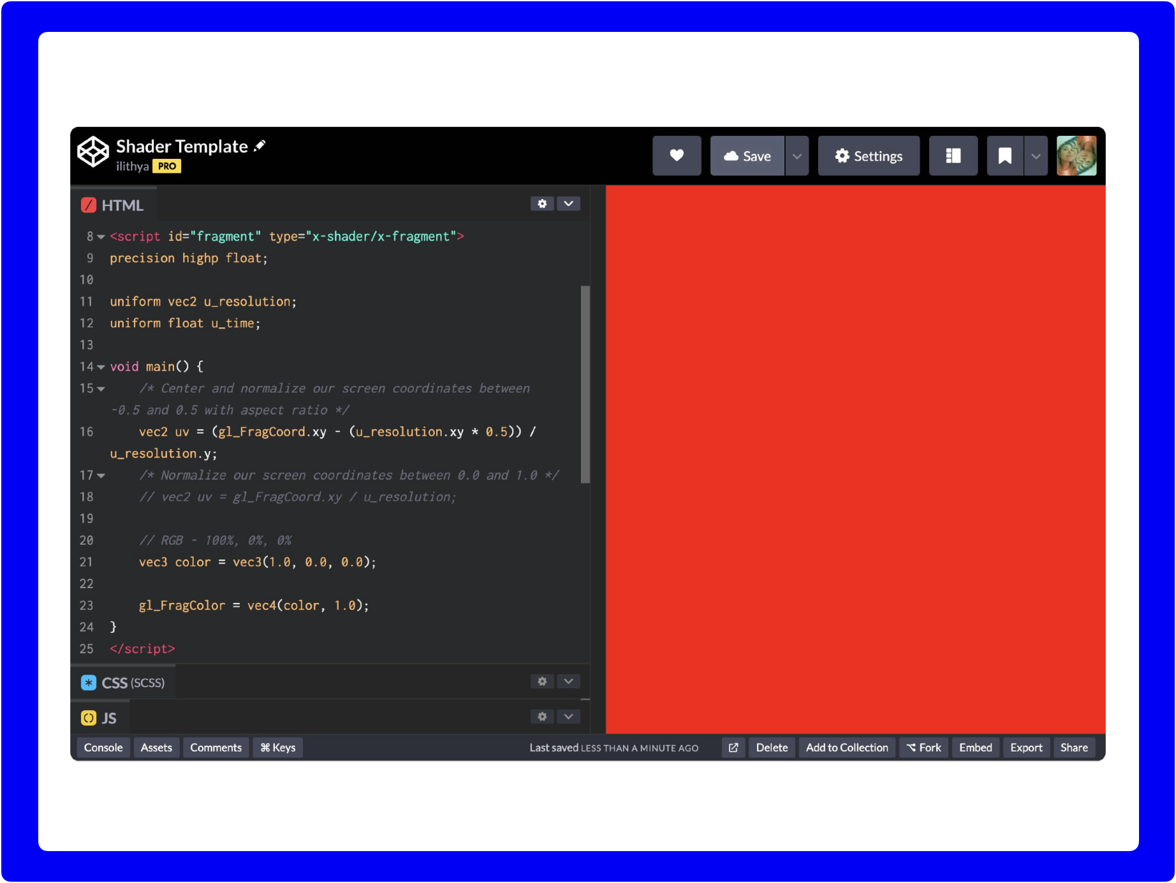Open pen in new window icon
This screenshot has height=883, width=1176.
[733, 747]
